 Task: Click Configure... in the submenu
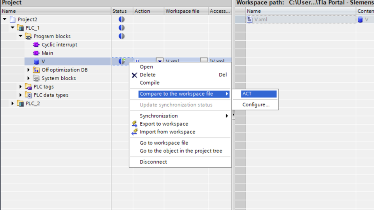click(256, 105)
